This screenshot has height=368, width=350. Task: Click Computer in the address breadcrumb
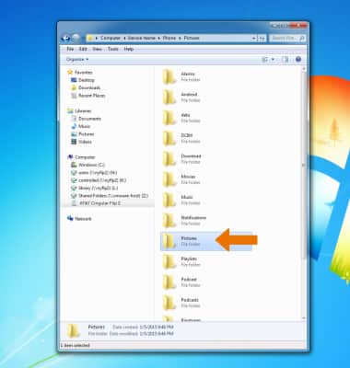(x=111, y=38)
